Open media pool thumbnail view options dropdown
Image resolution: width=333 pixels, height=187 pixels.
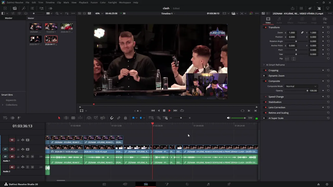(52, 14)
